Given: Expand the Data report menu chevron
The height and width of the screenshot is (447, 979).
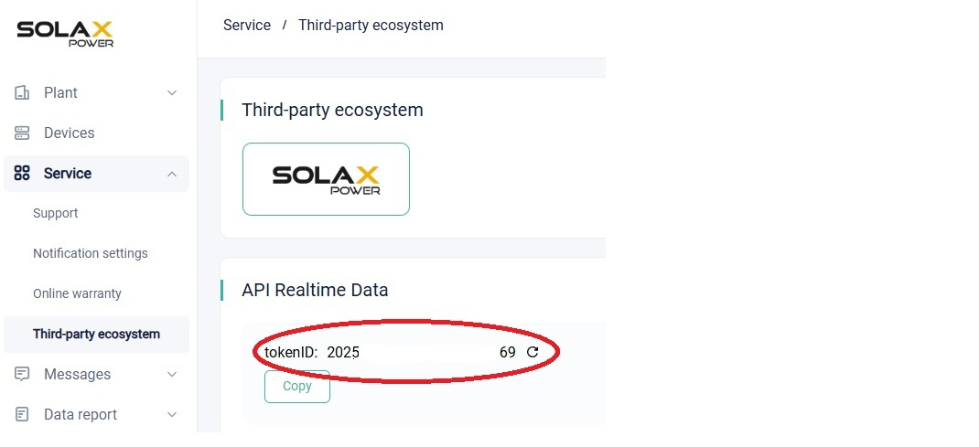Looking at the screenshot, I should click(172, 415).
